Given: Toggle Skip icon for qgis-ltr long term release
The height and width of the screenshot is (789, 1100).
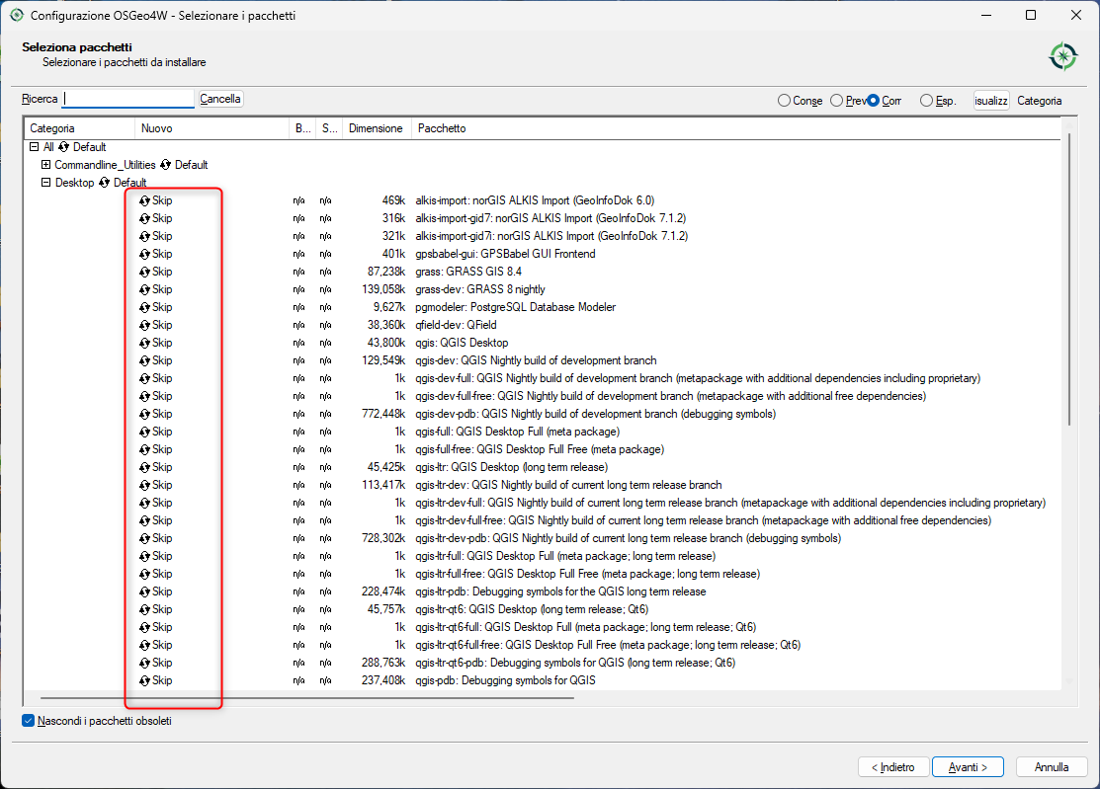Looking at the screenshot, I should [144, 467].
